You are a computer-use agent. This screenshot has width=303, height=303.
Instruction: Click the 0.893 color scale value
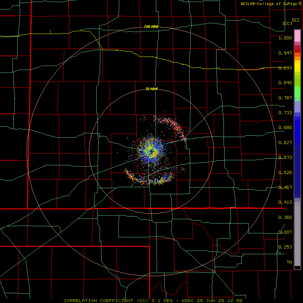285,68
